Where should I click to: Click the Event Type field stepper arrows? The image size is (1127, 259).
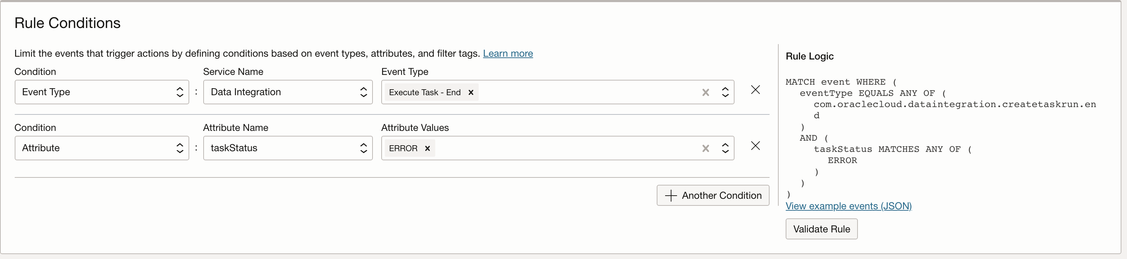coord(725,92)
